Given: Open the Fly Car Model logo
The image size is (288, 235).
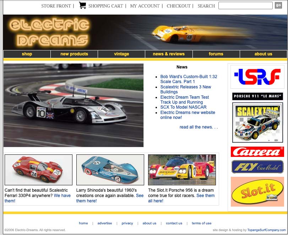Looking at the screenshot, I should point(257,167).
